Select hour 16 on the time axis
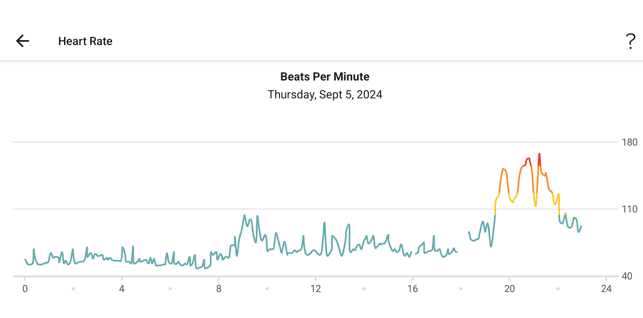 412,289
